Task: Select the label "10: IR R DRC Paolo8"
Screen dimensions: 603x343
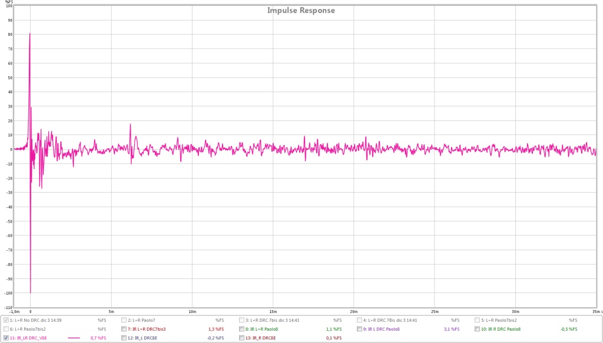Action: pyautogui.click(x=501, y=329)
